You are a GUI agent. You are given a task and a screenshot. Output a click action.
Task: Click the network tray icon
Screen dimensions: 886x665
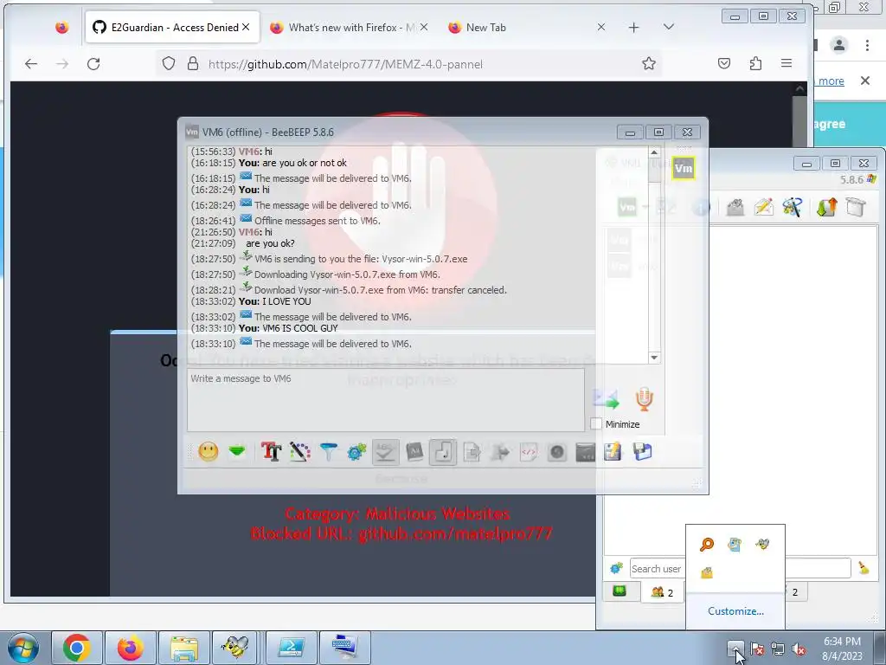click(778, 649)
